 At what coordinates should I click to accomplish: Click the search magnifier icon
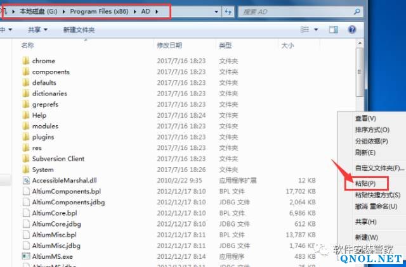pos(358,11)
